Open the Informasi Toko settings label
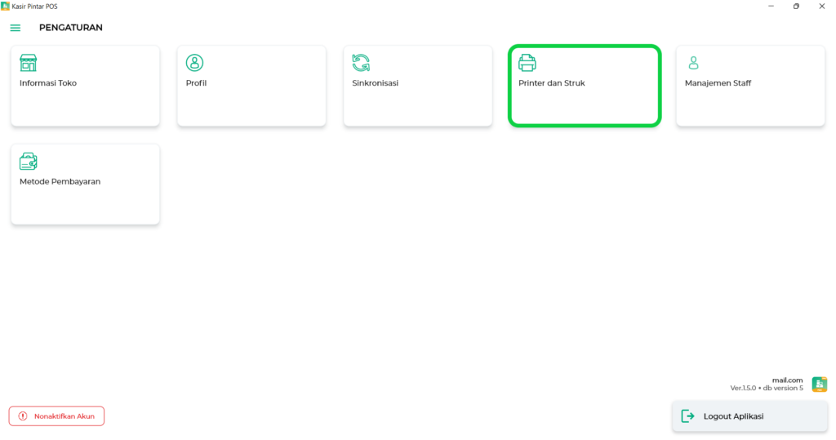 (x=48, y=83)
